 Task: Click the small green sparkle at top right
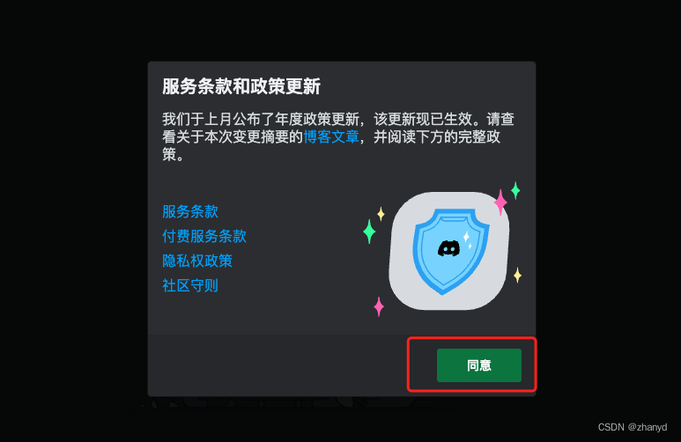pos(515,190)
